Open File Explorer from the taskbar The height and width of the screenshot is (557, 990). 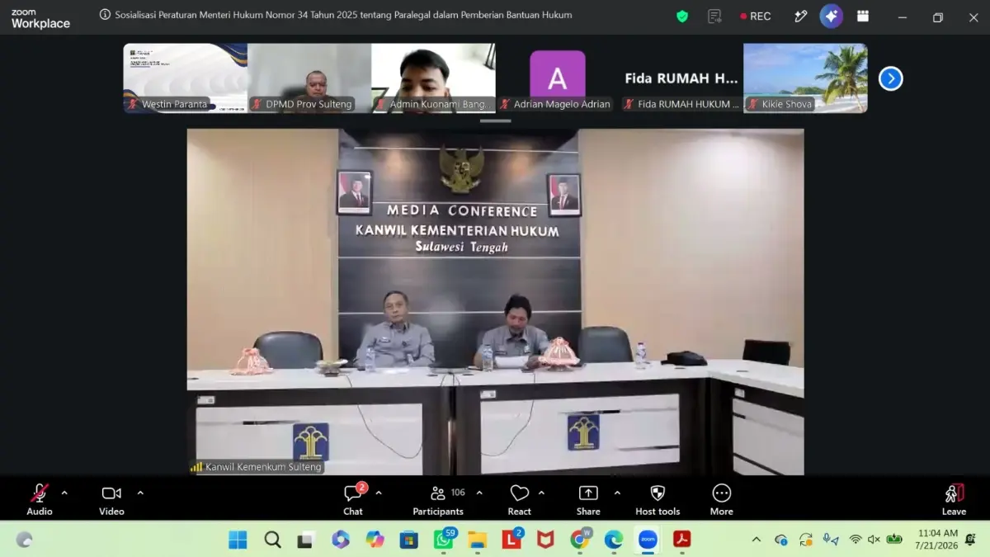478,540
